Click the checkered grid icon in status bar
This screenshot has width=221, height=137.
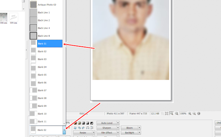coord(163,114)
